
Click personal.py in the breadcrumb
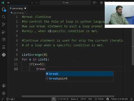[x=19, y=13]
